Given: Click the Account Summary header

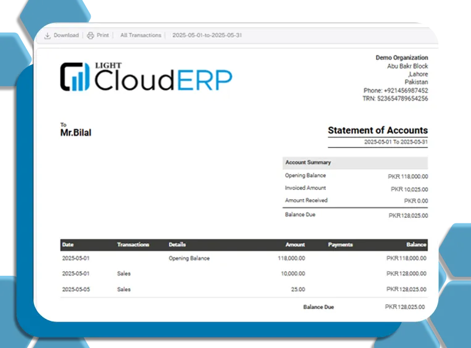Looking at the screenshot, I should pyautogui.click(x=355, y=162).
